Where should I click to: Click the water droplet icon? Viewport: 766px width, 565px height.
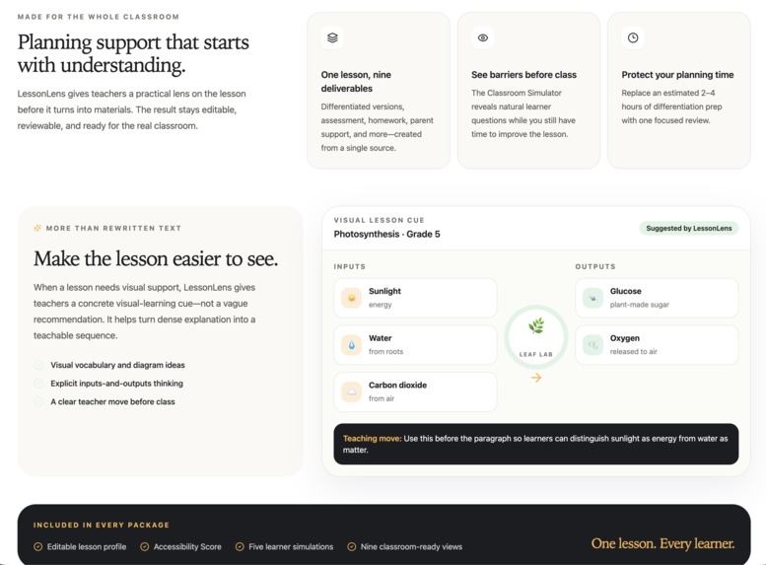[351, 345]
